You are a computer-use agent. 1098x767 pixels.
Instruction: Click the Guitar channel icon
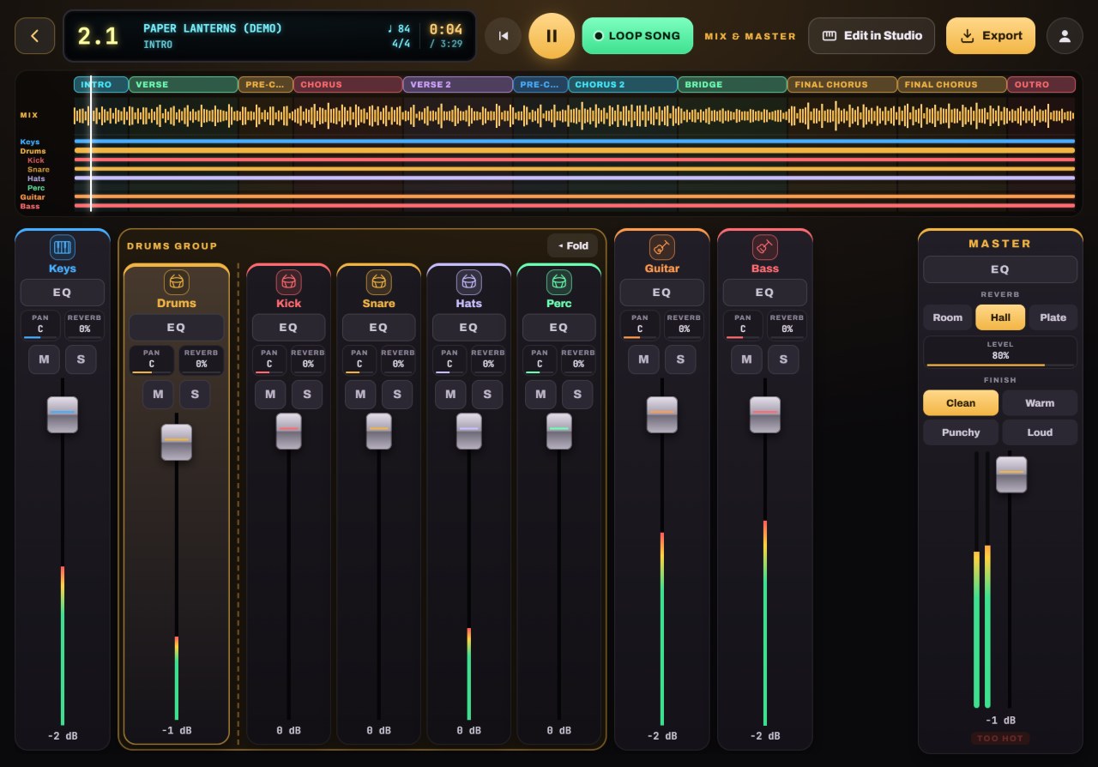(662, 248)
